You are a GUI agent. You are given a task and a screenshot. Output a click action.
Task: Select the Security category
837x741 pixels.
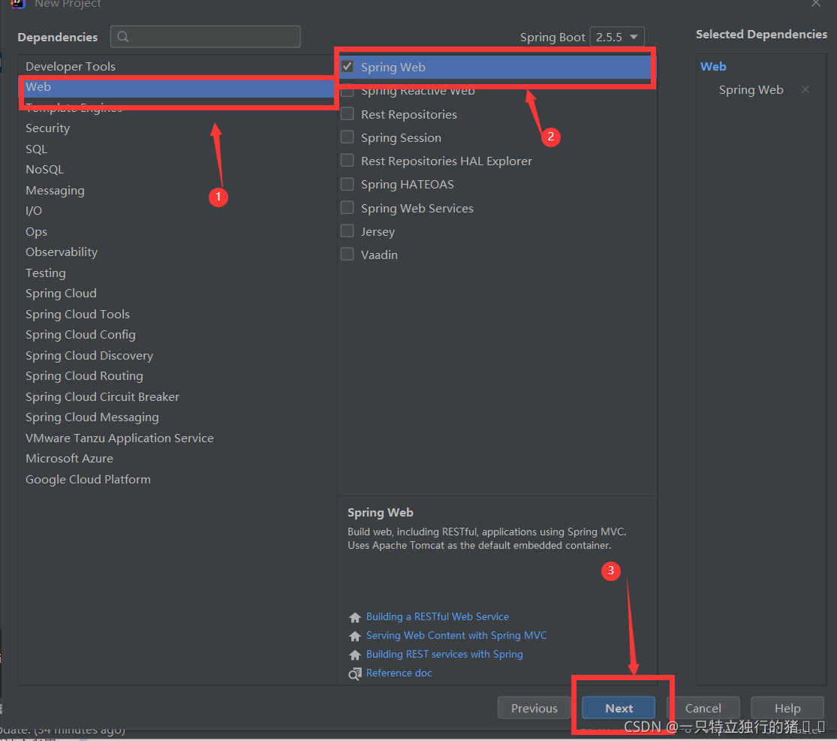pos(176,128)
